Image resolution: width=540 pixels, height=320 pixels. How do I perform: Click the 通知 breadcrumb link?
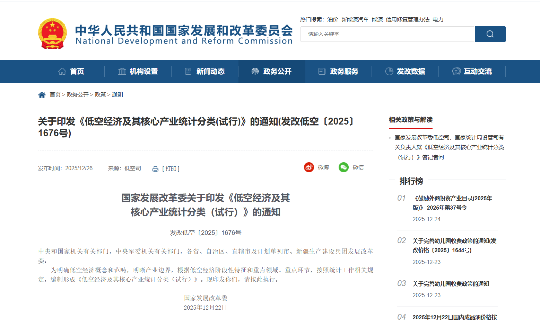(117, 94)
